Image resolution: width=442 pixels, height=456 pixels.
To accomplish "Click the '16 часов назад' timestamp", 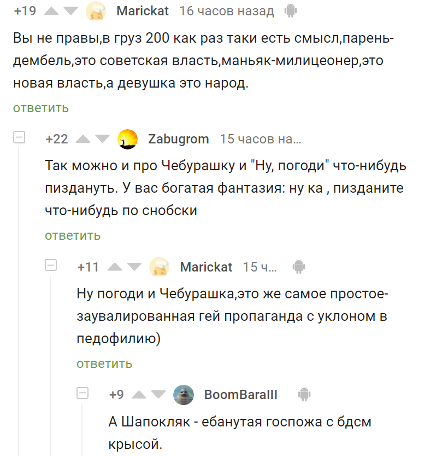I will [x=227, y=11].
